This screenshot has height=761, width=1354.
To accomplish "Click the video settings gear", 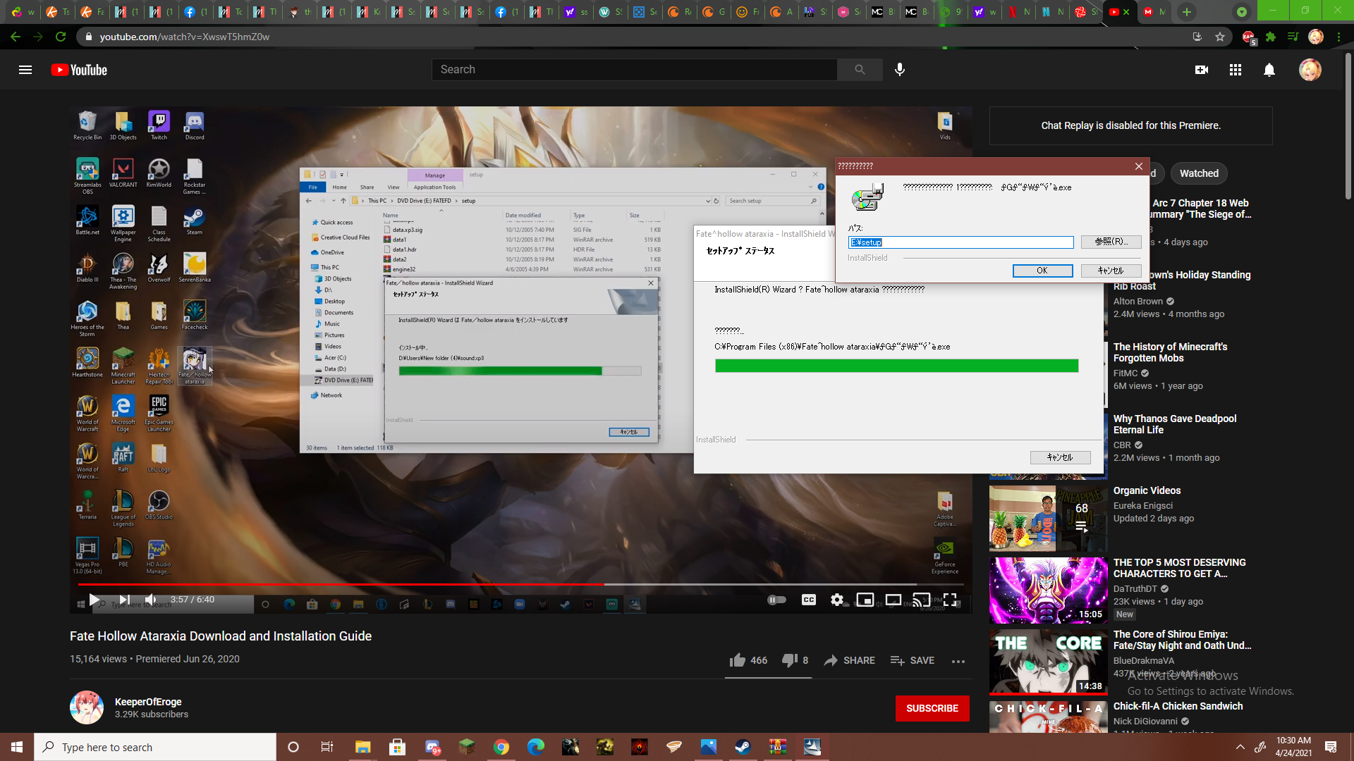I will [x=837, y=600].
